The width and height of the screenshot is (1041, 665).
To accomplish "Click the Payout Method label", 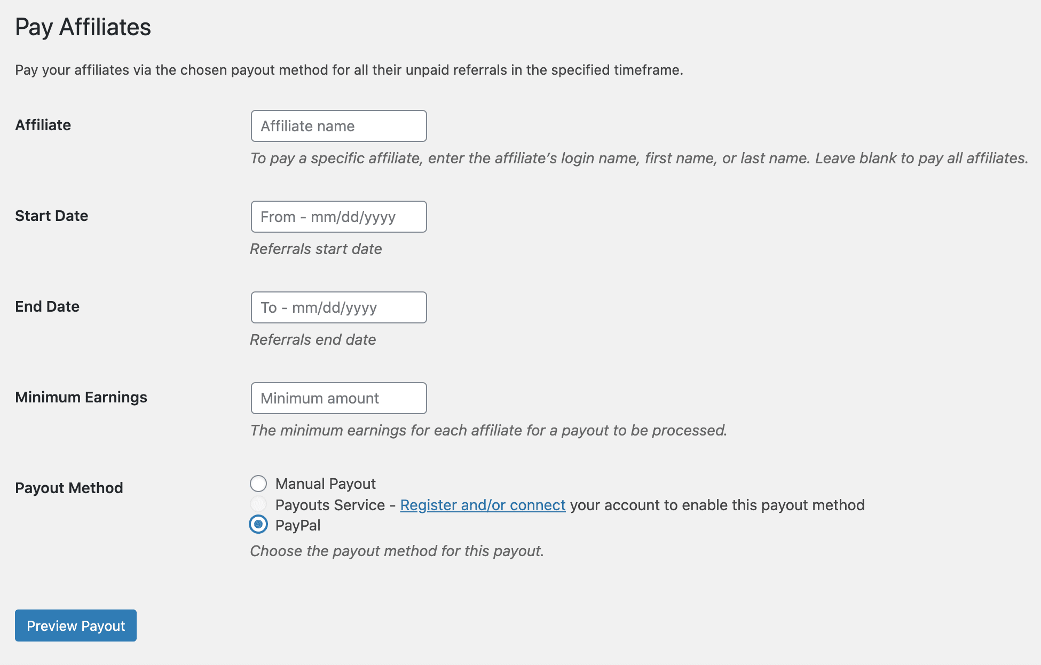I will tap(69, 487).
